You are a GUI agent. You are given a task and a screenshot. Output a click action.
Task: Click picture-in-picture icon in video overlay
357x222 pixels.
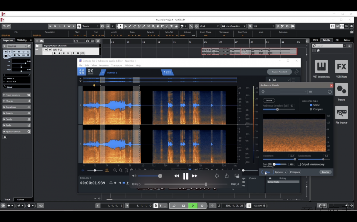click(237, 176)
